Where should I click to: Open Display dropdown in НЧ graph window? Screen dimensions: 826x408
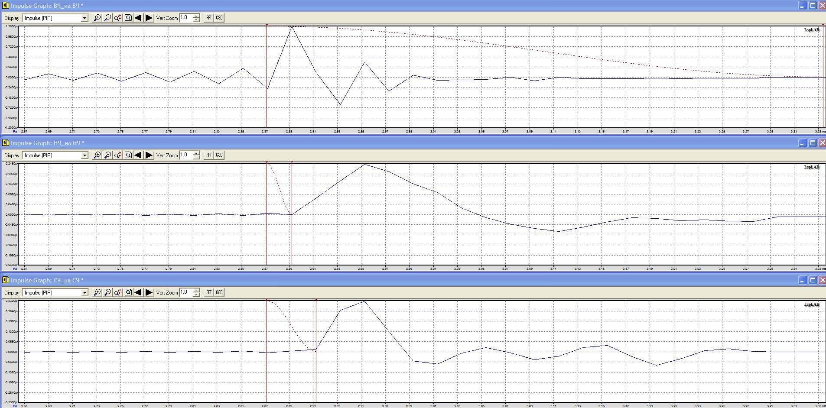pos(85,155)
